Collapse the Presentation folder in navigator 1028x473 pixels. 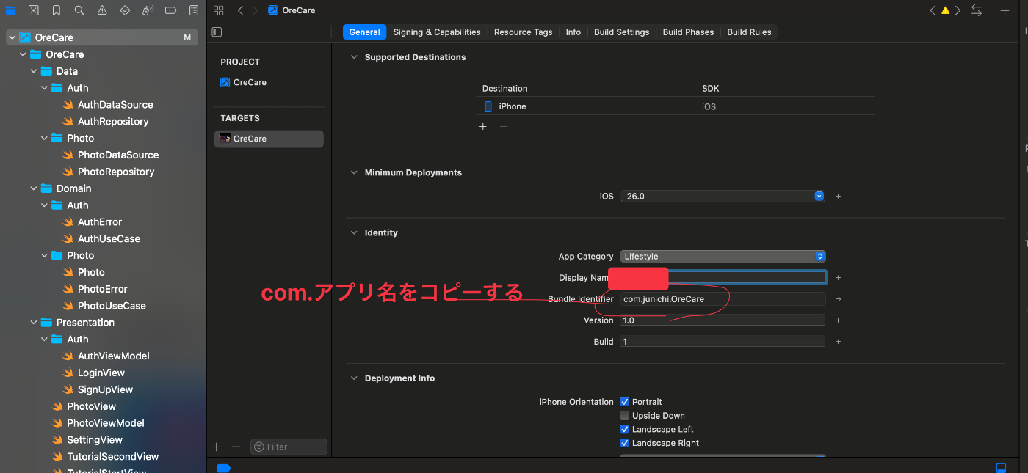pos(34,323)
